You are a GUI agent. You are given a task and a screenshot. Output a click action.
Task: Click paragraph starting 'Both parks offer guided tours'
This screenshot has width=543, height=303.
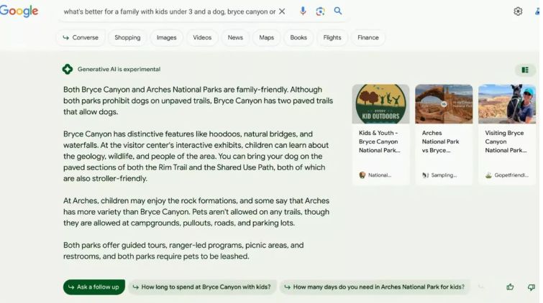183,251
